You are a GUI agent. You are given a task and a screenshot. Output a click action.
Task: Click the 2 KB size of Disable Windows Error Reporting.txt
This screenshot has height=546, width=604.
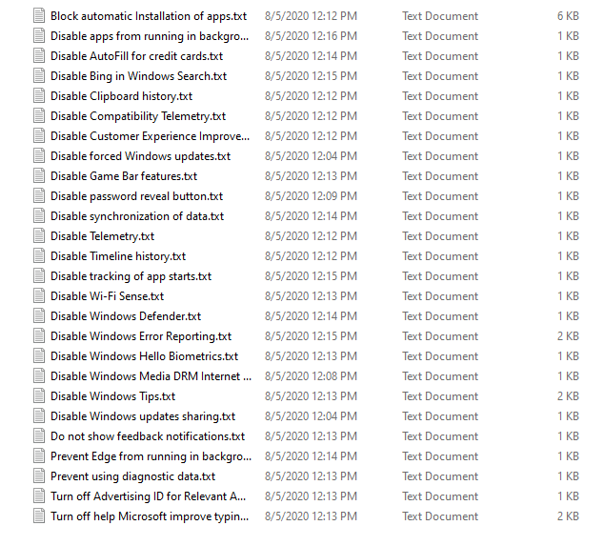click(568, 337)
